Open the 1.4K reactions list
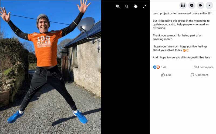This screenshot has height=134, width=216. 164,67
